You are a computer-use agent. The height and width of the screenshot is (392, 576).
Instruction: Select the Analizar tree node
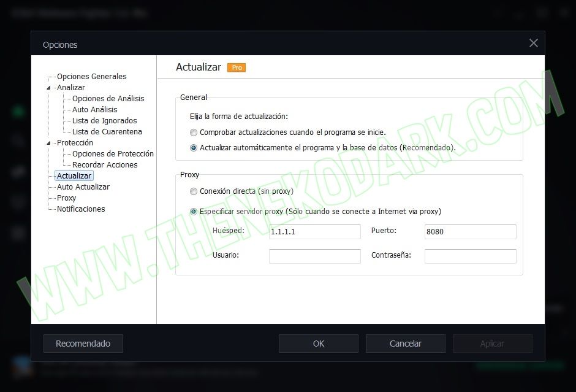point(71,88)
